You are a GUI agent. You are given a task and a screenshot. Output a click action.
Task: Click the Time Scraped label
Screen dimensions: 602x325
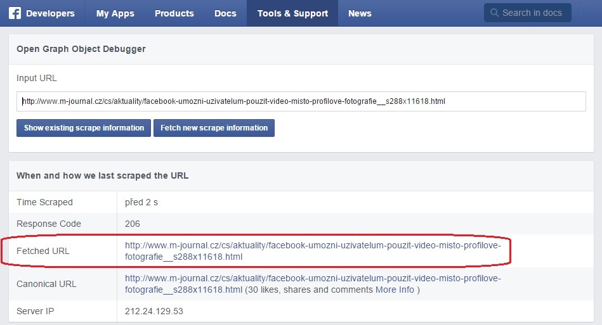44,202
